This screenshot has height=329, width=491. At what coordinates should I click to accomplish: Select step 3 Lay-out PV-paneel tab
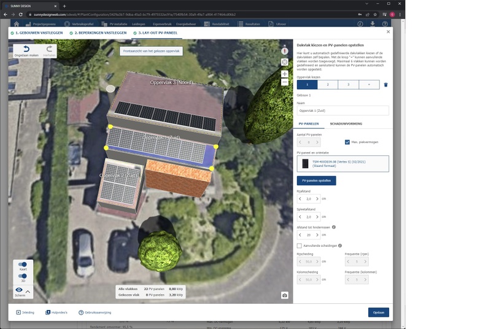(x=155, y=33)
